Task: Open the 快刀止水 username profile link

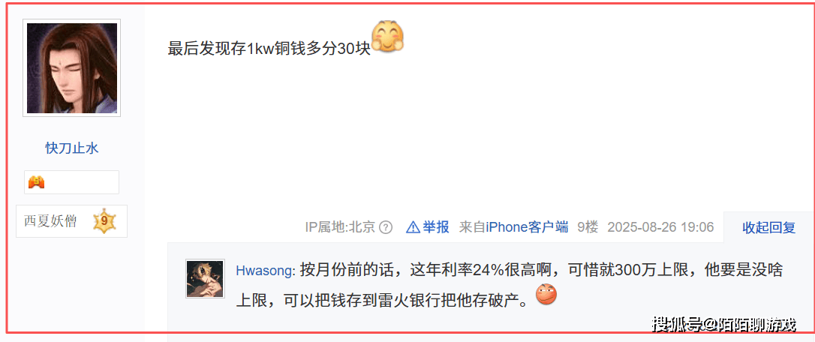Action: 72,148
